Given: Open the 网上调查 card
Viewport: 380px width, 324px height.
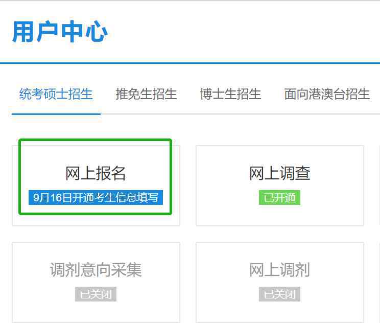Looking at the screenshot, I should pos(280,186).
